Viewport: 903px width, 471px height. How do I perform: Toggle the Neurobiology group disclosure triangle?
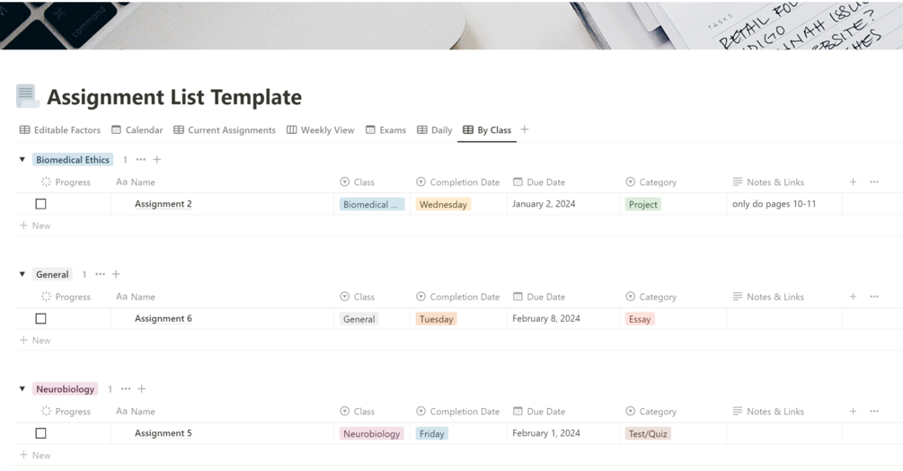[22, 389]
